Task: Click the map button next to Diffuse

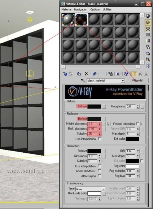Action: 104,106
